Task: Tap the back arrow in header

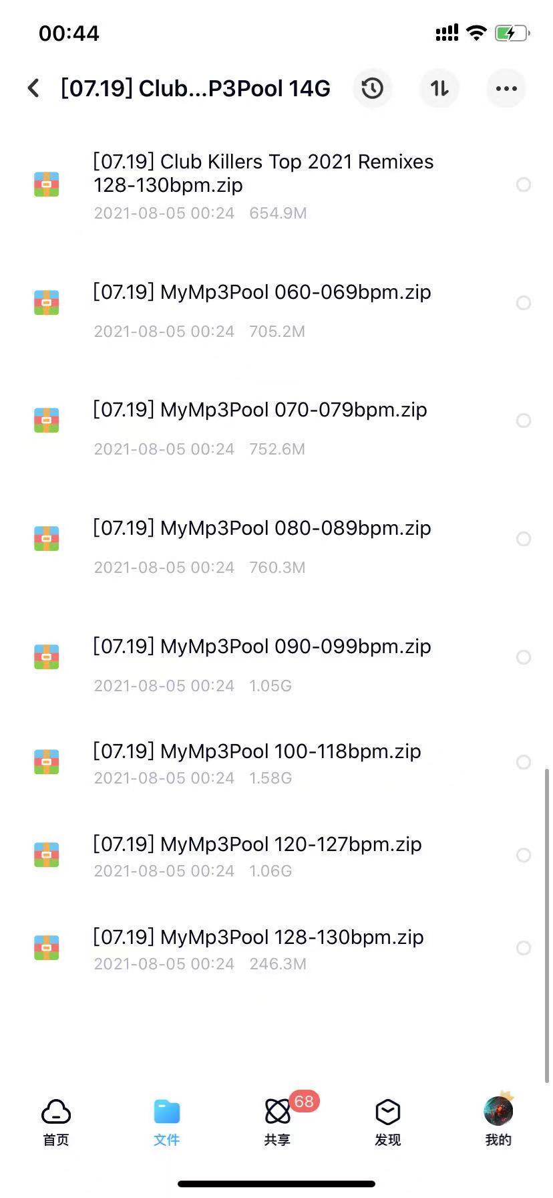Action: [34, 88]
